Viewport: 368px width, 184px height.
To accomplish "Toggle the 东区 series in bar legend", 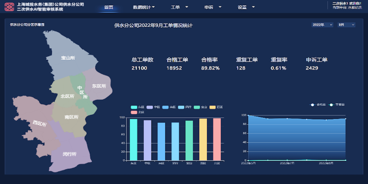I will tap(138, 107).
